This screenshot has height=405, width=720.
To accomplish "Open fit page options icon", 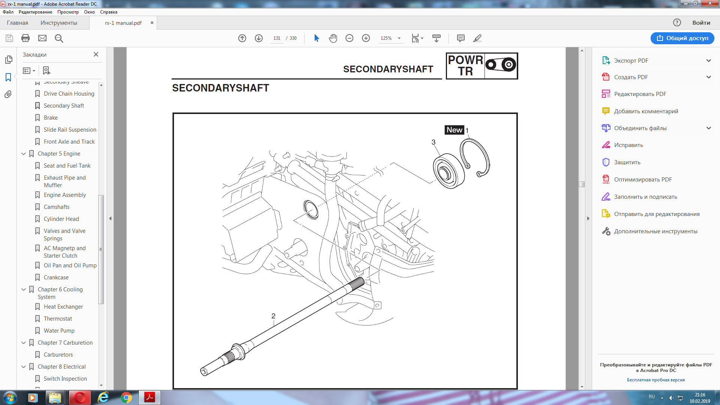I will 417,38.
